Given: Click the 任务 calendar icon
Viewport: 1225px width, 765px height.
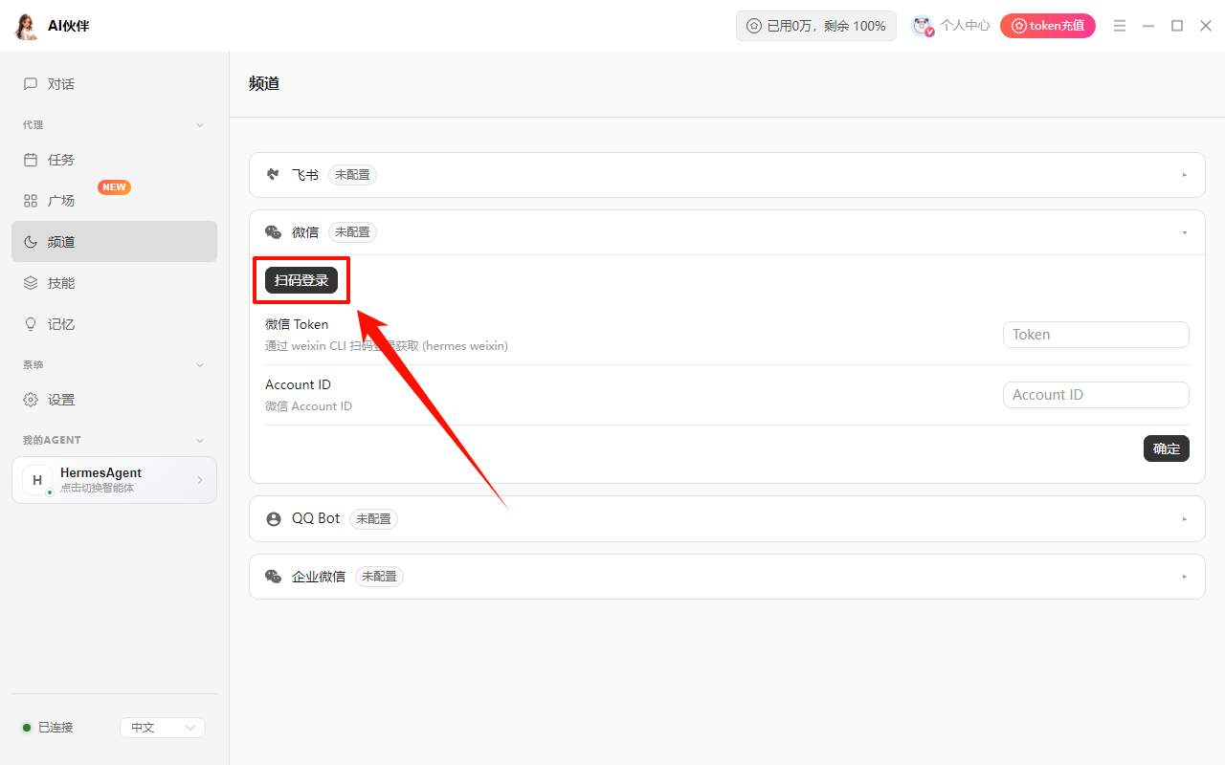Looking at the screenshot, I should [31, 160].
